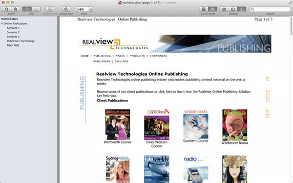
Task: Follow the 'click here' link
Action: click(166, 92)
